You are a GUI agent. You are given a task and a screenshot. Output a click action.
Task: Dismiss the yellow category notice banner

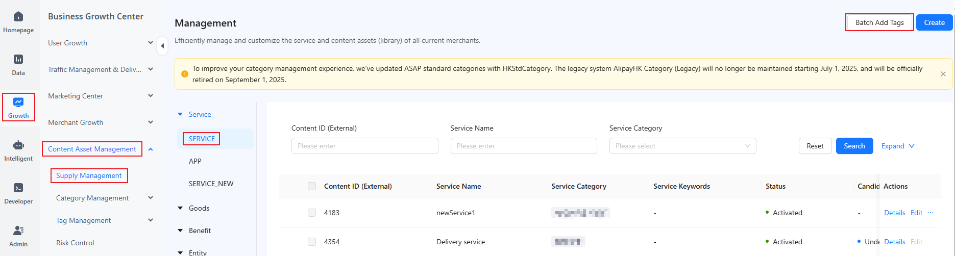click(943, 74)
